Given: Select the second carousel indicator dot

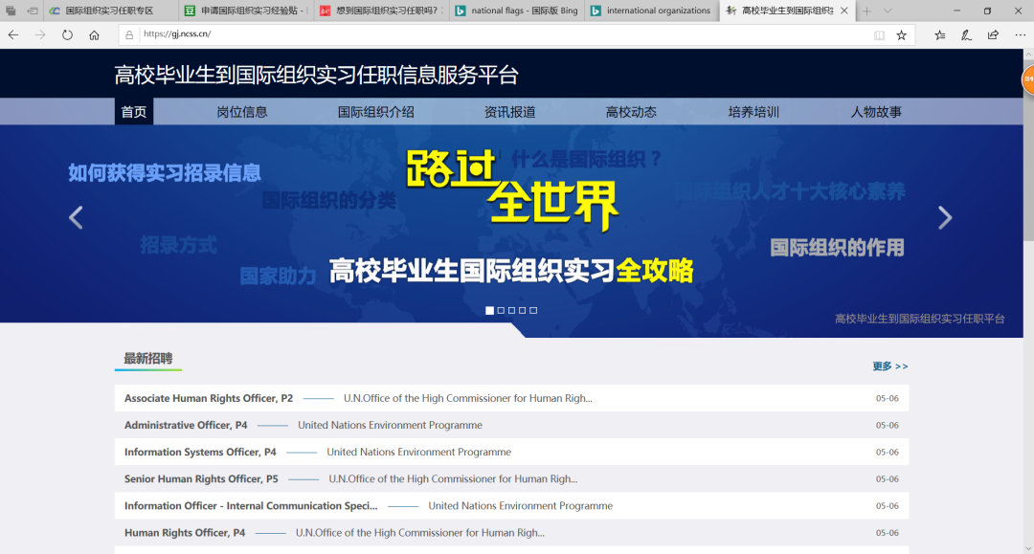Looking at the screenshot, I should click(501, 310).
